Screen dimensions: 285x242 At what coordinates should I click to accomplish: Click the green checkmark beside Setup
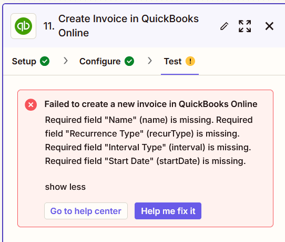(45, 61)
